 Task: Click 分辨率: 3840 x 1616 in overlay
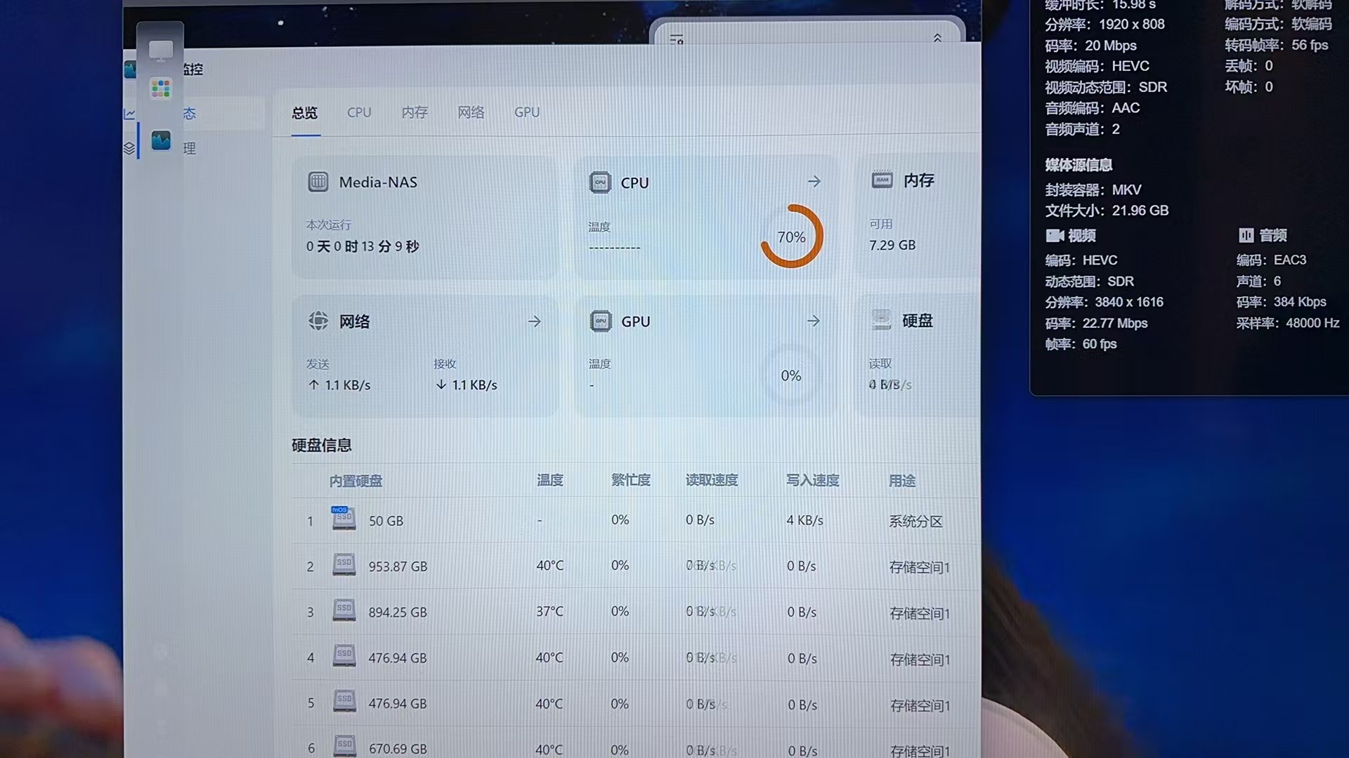coord(1104,302)
